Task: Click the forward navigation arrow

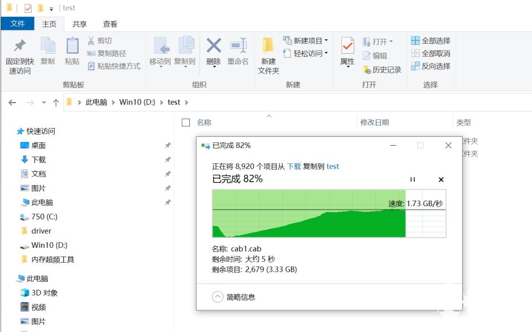Action: (30, 103)
